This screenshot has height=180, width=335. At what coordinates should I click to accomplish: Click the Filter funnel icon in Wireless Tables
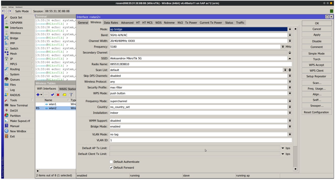click(x=71, y=95)
